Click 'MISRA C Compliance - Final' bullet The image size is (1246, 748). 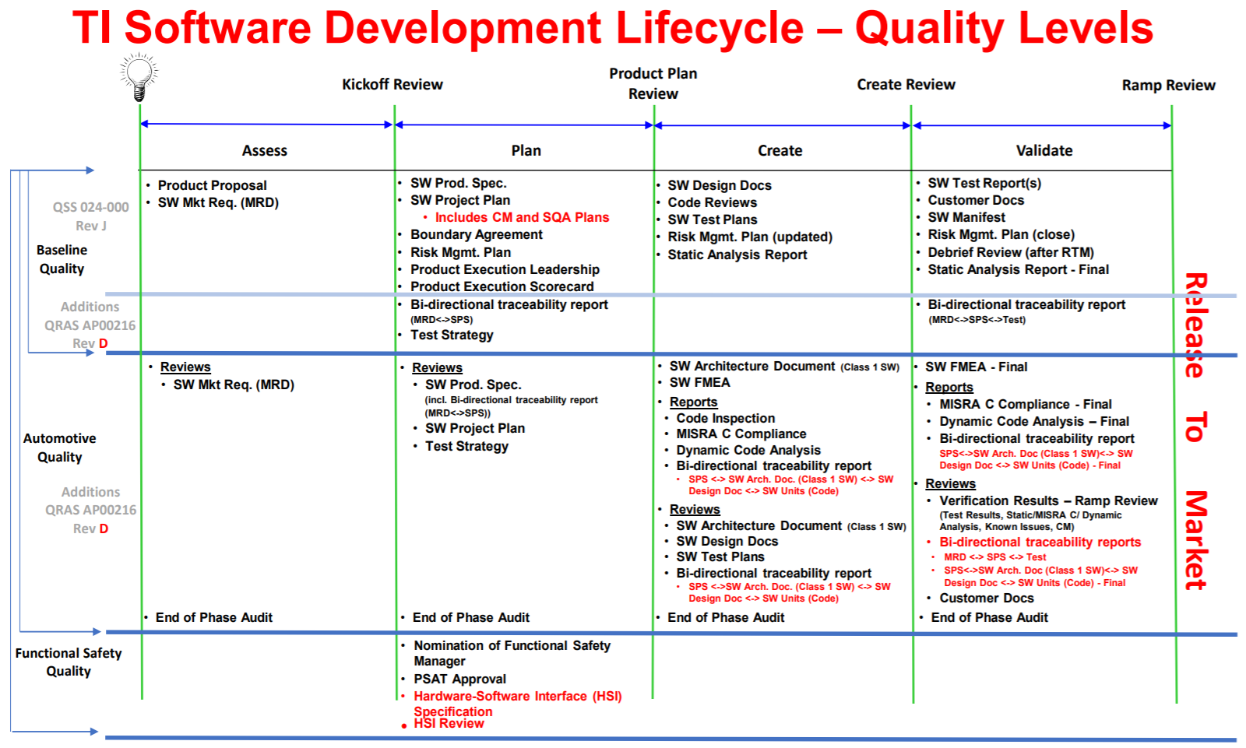coord(1026,404)
